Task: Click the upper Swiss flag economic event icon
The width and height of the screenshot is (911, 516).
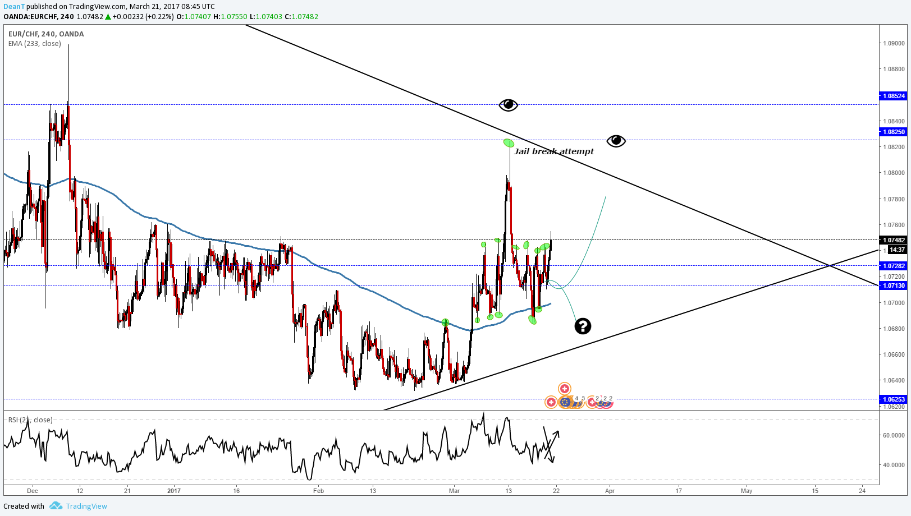Action: click(565, 389)
